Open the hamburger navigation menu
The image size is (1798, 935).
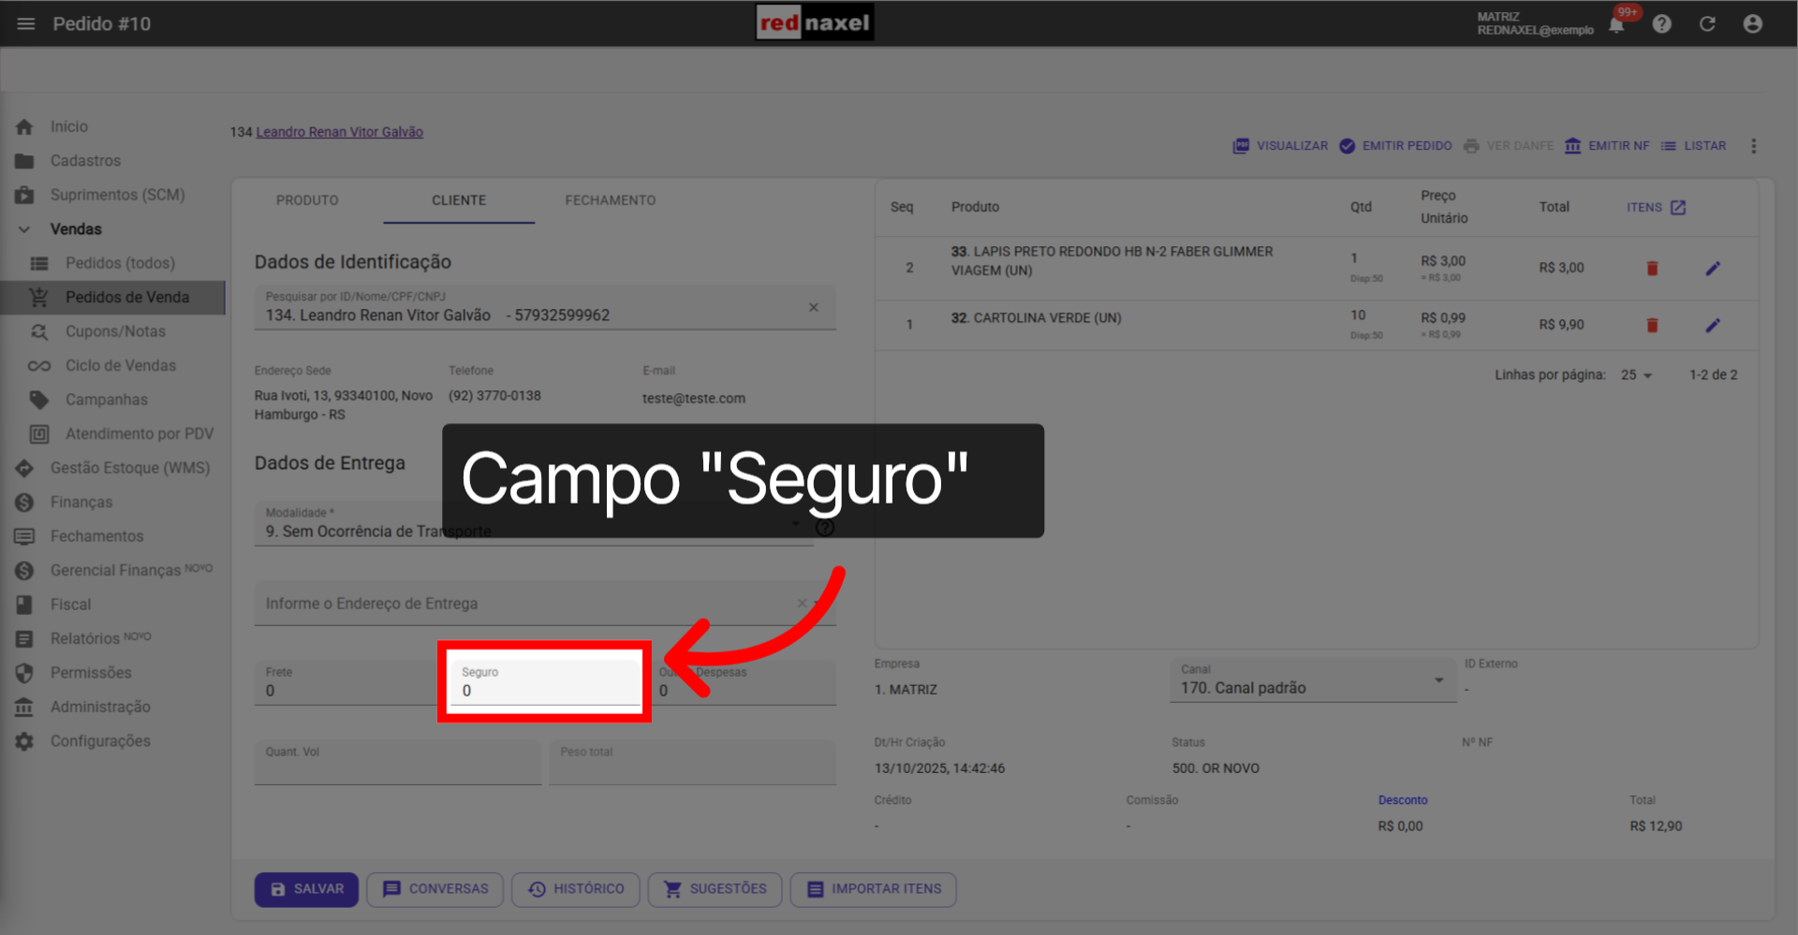pyautogui.click(x=25, y=23)
